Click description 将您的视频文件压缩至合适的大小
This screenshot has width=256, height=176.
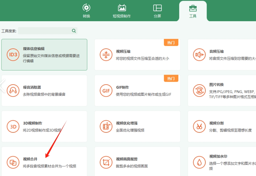point(143,58)
